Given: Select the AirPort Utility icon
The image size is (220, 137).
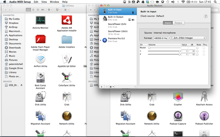Looking at the screenshot, I should pos(41,59).
